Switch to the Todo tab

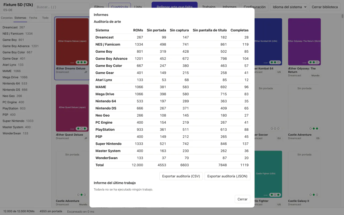pyautogui.click(x=45, y=18)
